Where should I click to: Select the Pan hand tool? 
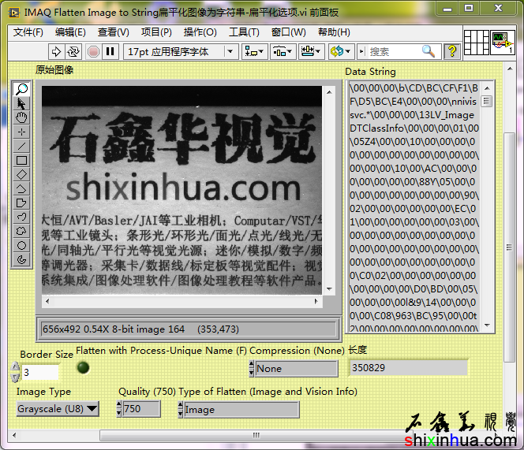22,117
